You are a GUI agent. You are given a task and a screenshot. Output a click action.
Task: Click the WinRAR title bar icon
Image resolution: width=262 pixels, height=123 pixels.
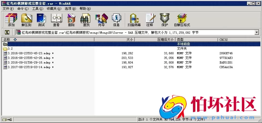click(x=3, y=4)
